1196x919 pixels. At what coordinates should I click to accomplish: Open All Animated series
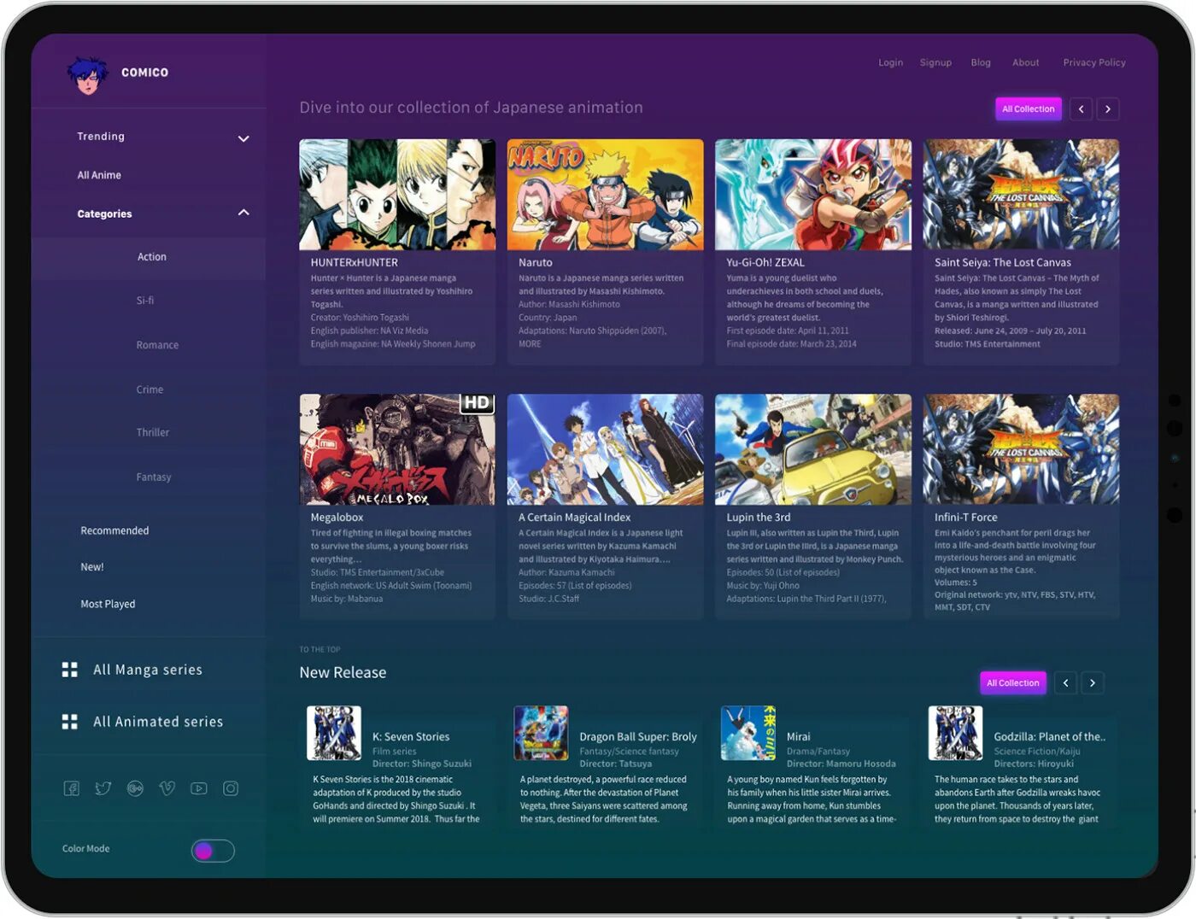[x=158, y=722]
